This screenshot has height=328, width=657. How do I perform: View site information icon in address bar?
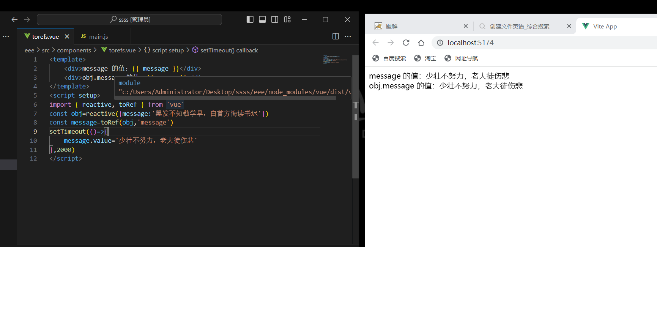point(440,43)
